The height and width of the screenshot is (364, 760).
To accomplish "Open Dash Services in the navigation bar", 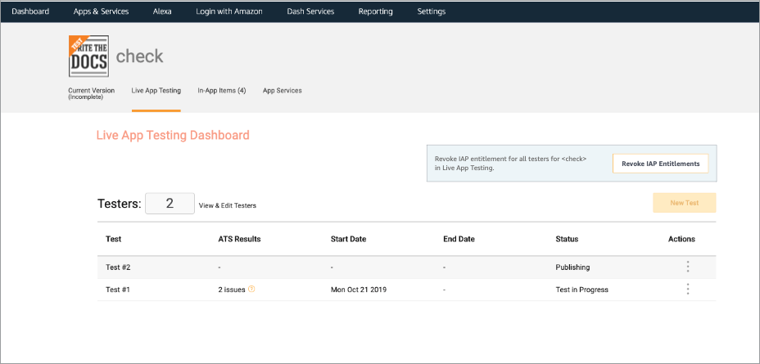I will click(310, 11).
